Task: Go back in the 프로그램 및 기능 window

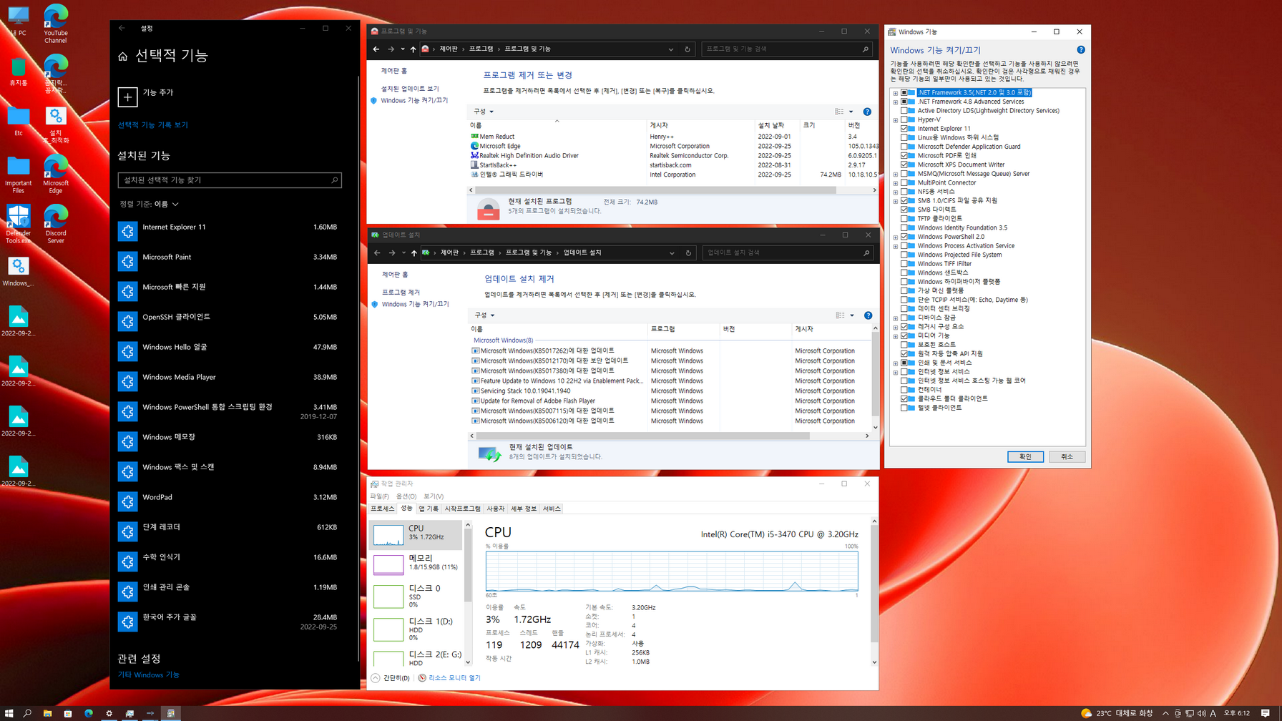Action: click(376, 49)
